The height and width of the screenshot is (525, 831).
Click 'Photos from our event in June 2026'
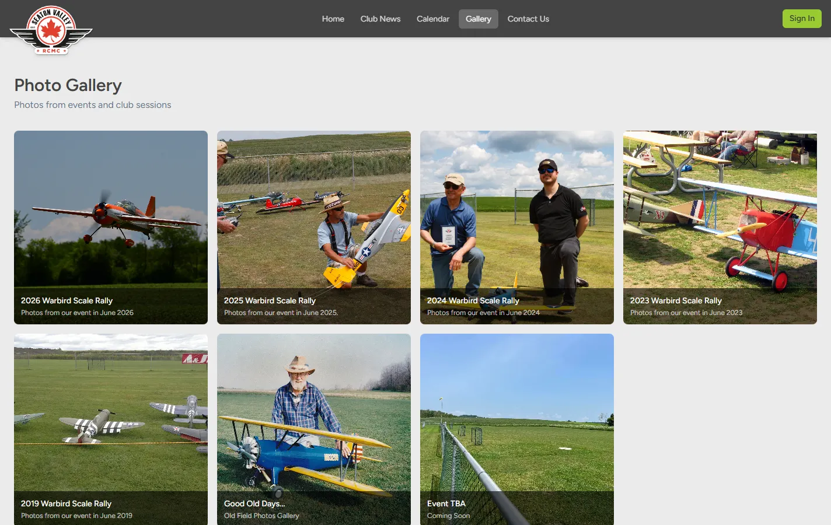(77, 313)
